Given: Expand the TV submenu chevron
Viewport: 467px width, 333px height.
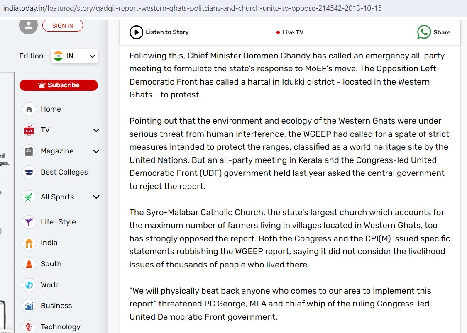Looking at the screenshot, I should point(96,130).
